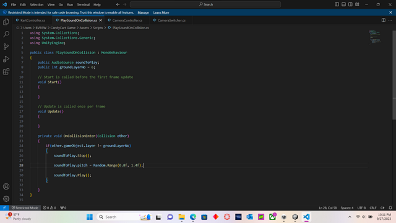The width and height of the screenshot is (396, 223).
Task: Click line number 24 in gutter
Action: (21, 146)
